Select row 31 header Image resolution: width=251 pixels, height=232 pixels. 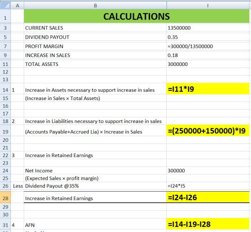pyautogui.click(x=5, y=224)
